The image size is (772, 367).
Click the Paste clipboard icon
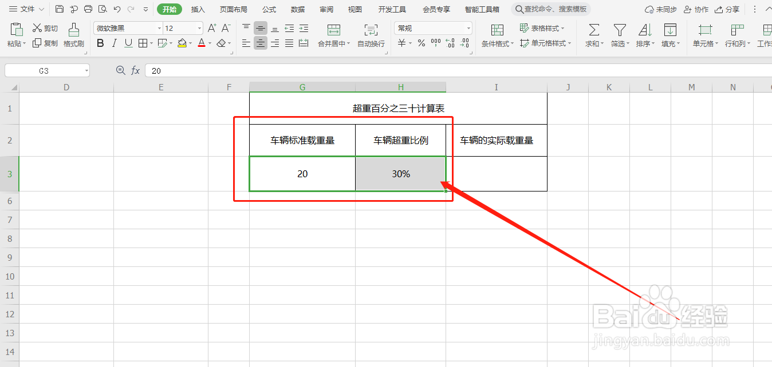pyautogui.click(x=17, y=30)
